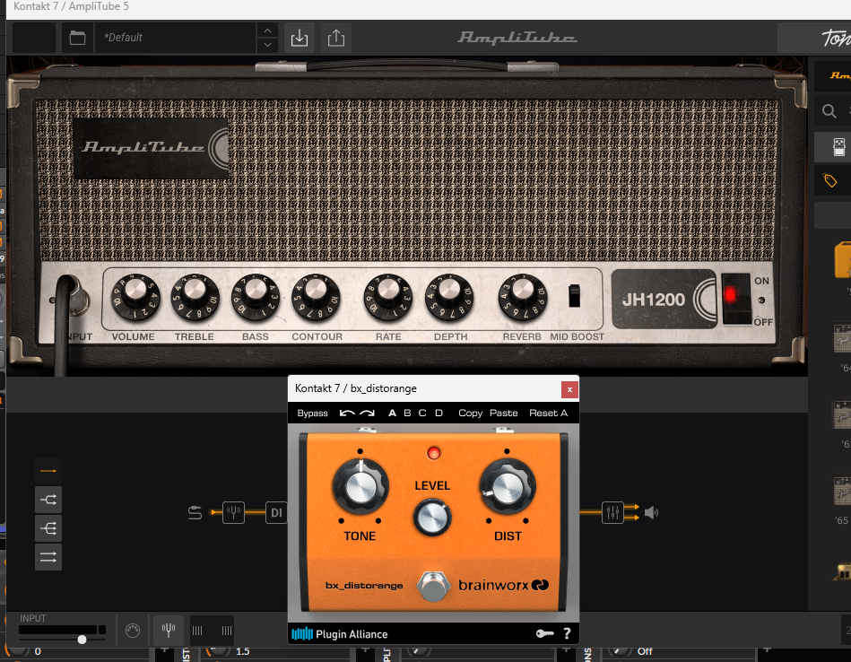This screenshot has height=662, width=851.
Task: Click Bypass in bx_distorange toolbar
Action: (x=313, y=414)
